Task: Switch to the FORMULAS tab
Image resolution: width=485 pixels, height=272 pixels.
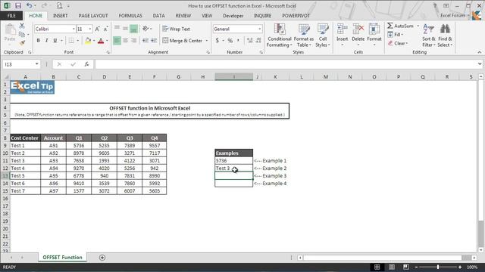Action: 130,16
